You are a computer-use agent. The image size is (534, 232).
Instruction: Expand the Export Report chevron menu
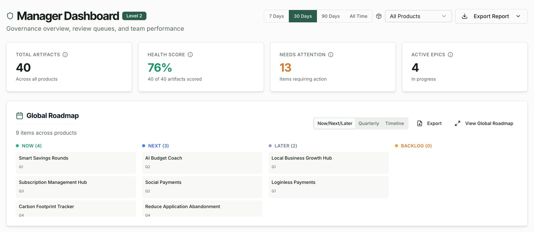pyautogui.click(x=518, y=16)
